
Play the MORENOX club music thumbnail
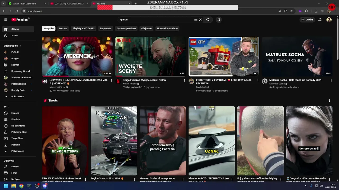point(77,56)
